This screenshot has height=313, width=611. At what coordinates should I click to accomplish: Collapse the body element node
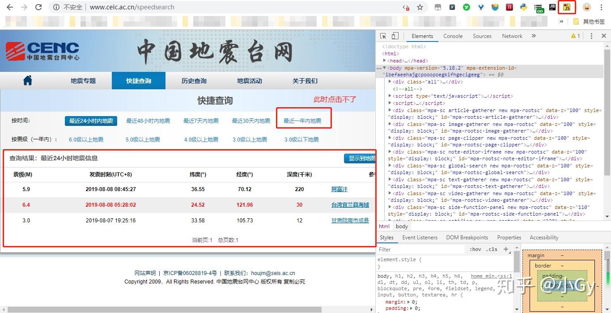click(385, 68)
